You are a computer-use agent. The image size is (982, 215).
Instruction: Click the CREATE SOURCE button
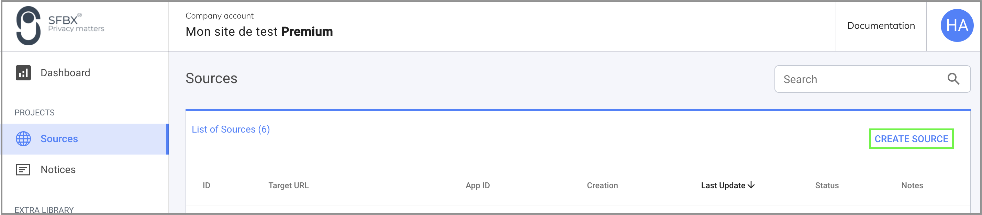(x=911, y=139)
